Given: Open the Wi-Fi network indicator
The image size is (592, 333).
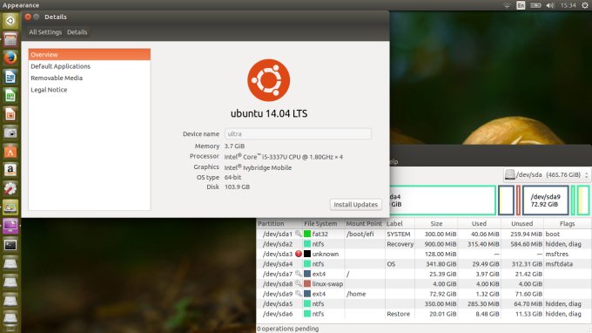Looking at the screenshot, I should [x=507, y=5].
